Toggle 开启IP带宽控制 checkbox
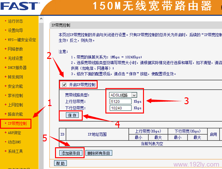Viewport: 222px width, 169px height. coord(64,85)
